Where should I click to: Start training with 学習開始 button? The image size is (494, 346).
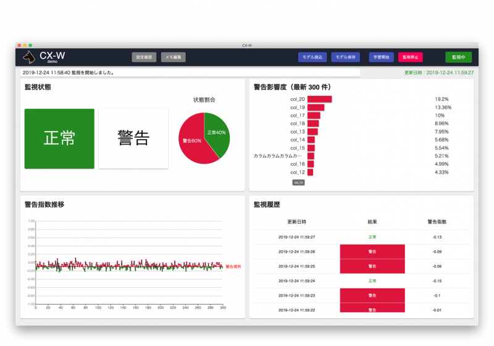381,57
